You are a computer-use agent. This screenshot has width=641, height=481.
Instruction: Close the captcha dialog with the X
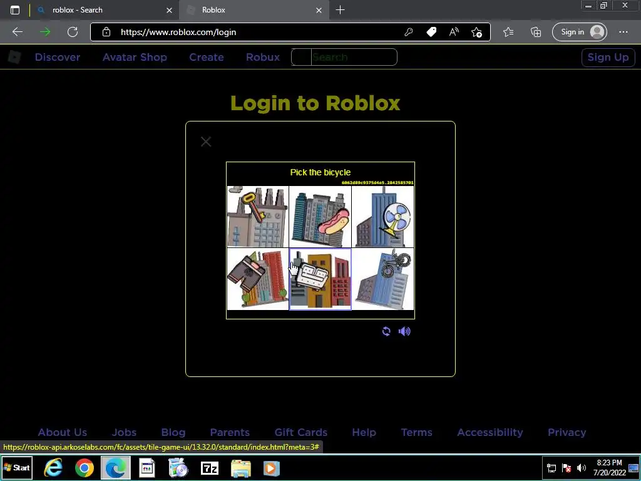click(206, 142)
